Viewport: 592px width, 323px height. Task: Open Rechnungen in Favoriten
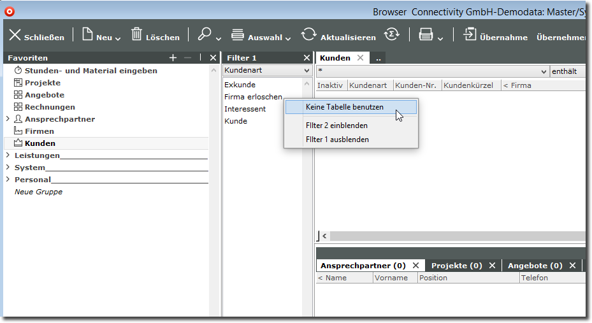(x=50, y=107)
